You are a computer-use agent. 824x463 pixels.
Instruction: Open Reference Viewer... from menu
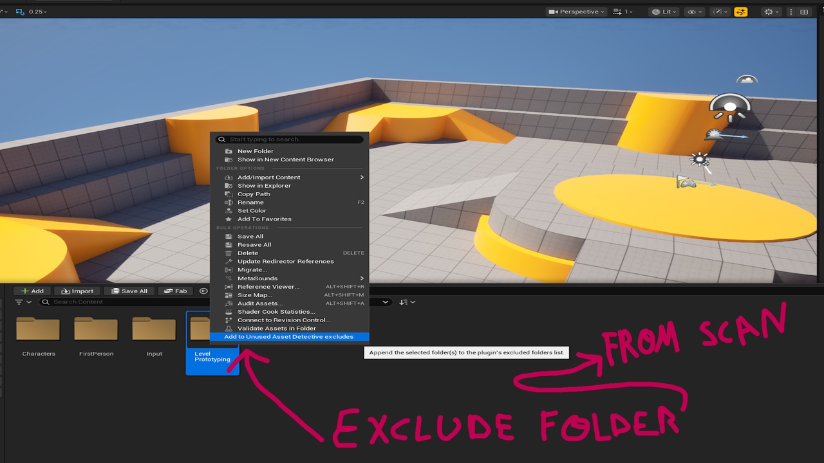pos(290,287)
